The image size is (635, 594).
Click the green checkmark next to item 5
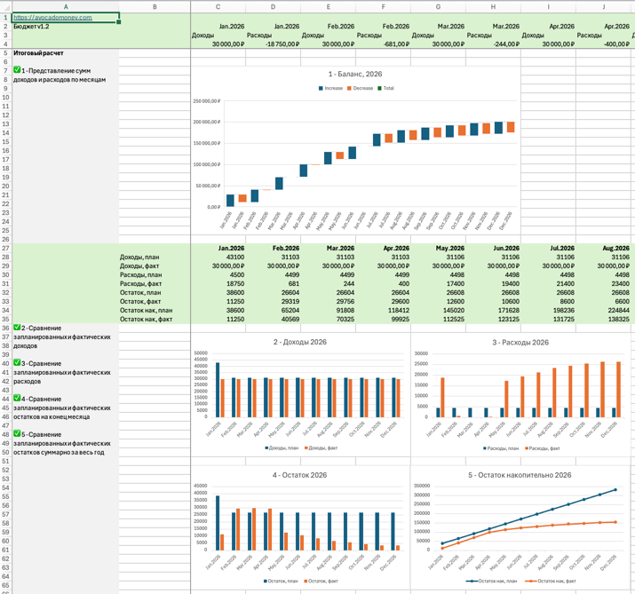(17, 434)
